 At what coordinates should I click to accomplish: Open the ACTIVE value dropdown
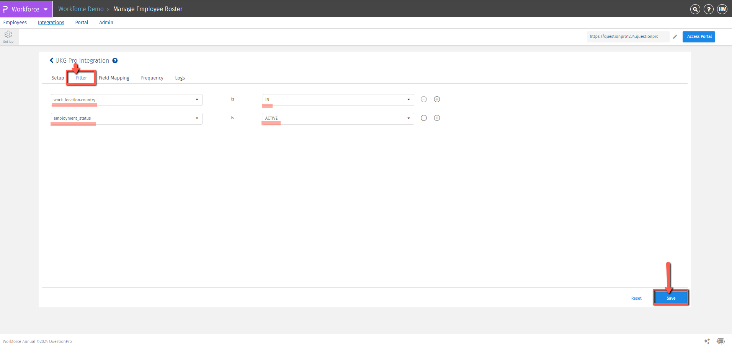point(408,118)
